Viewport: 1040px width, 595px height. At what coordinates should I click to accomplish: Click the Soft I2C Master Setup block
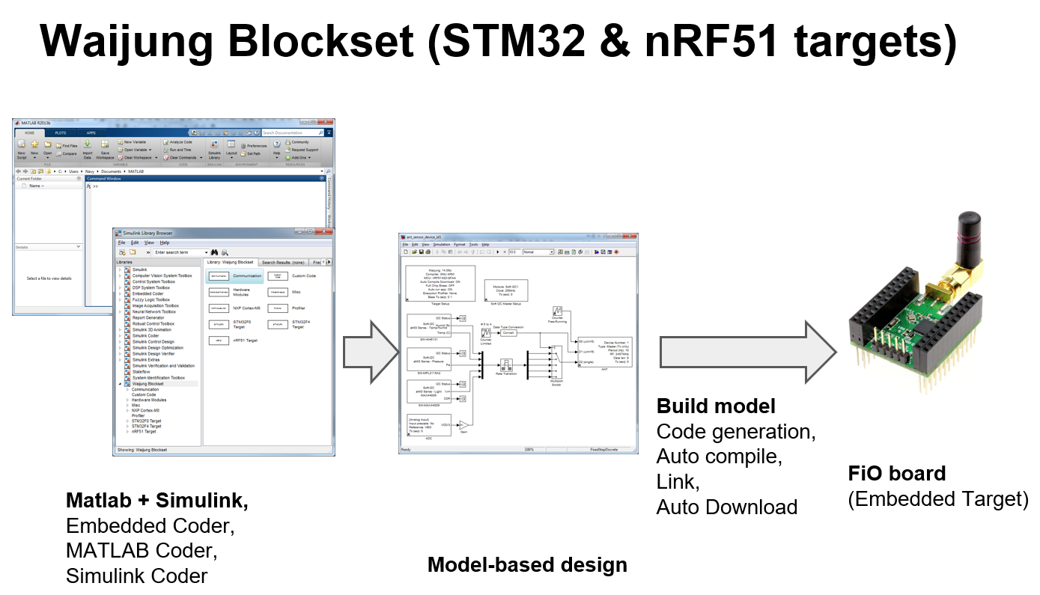pos(506,290)
